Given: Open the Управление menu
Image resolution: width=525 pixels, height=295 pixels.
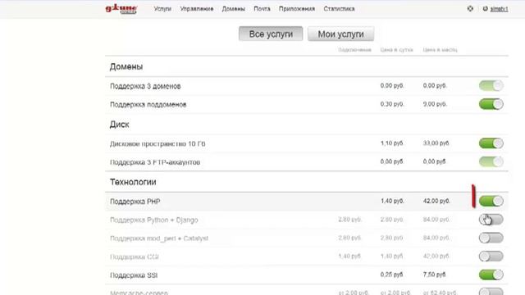Looking at the screenshot, I should (197, 9).
